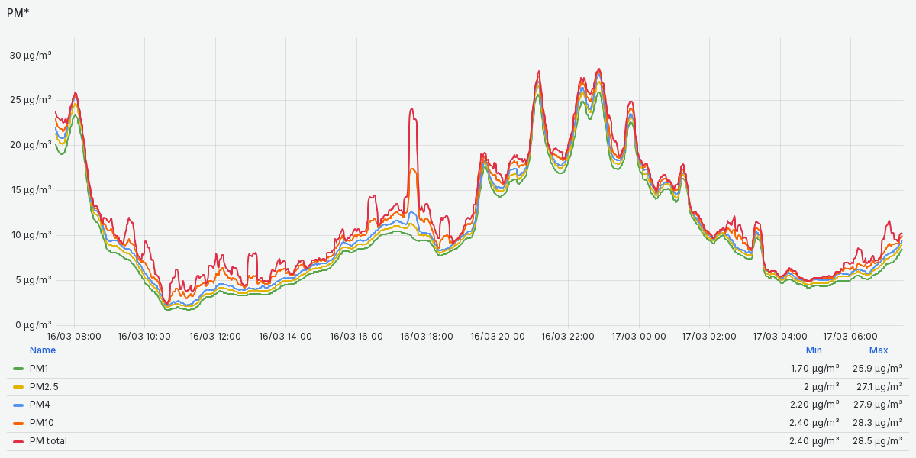
Task: Show only PM total via legend label
Action: click(48, 441)
